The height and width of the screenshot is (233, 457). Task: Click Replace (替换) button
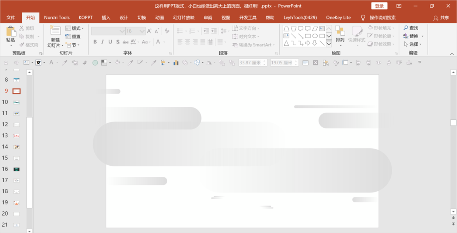414,36
